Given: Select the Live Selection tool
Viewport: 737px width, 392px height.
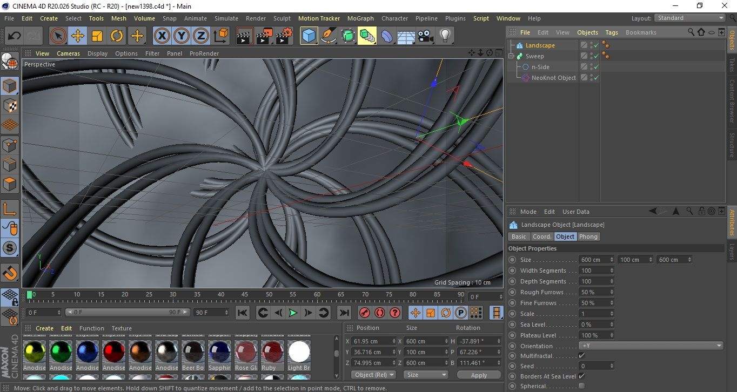Looking at the screenshot, I should 58,36.
